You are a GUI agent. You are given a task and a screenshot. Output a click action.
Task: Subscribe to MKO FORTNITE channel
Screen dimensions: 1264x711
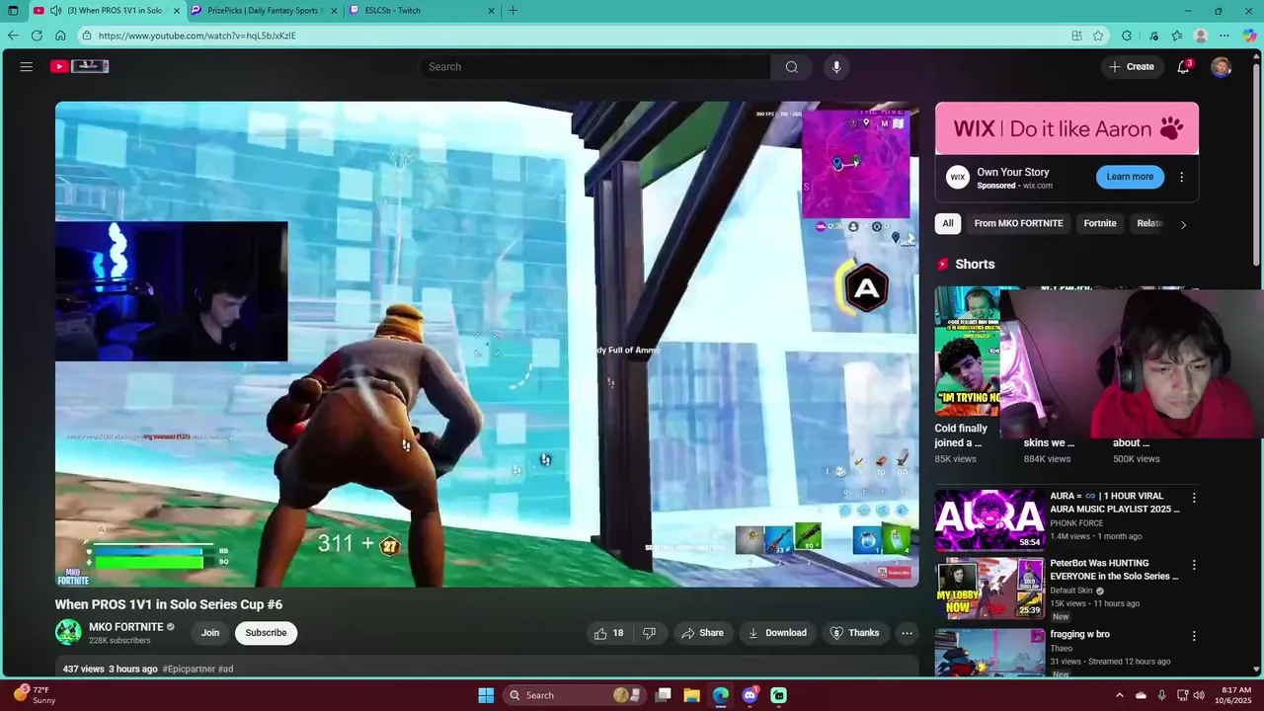[266, 633]
